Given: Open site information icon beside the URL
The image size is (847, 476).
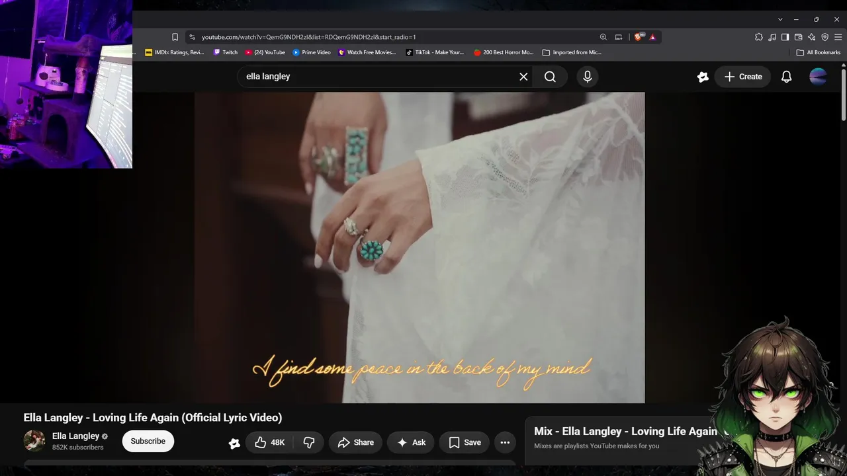Looking at the screenshot, I should coord(192,37).
